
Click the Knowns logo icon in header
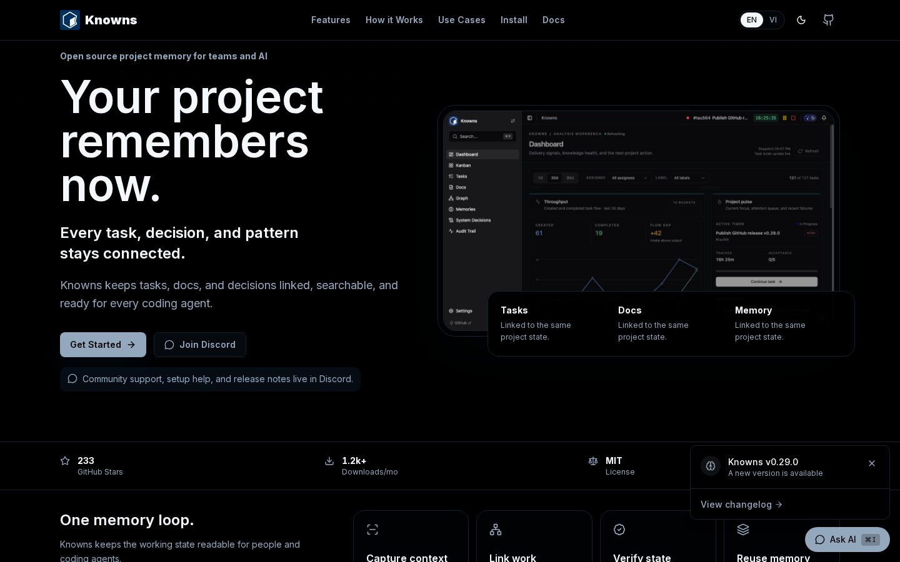[x=70, y=20]
